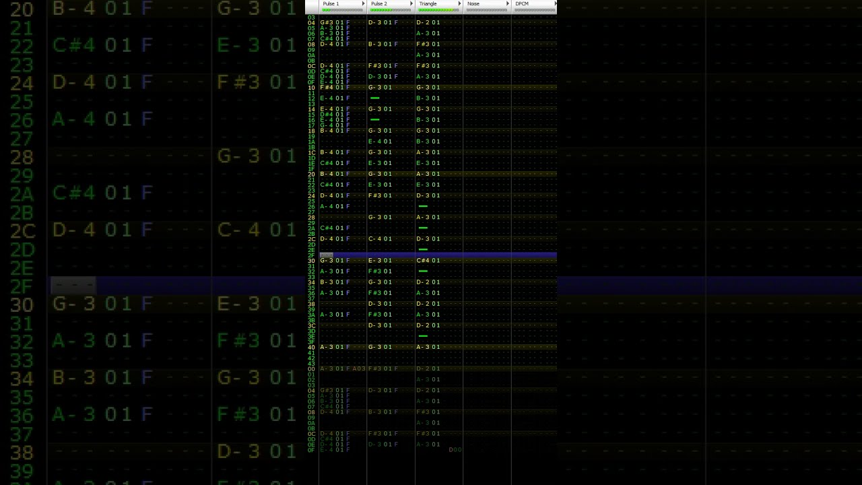Expand effect columns arrow on Pulse 2

pos(412,4)
